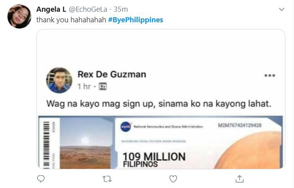Click the 35m tweet timestamp

coord(121,9)
